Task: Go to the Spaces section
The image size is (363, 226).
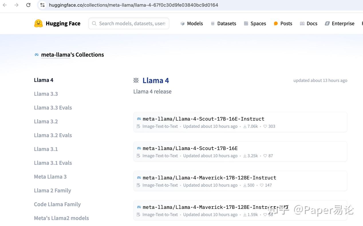Action: (x=255, y=23)
